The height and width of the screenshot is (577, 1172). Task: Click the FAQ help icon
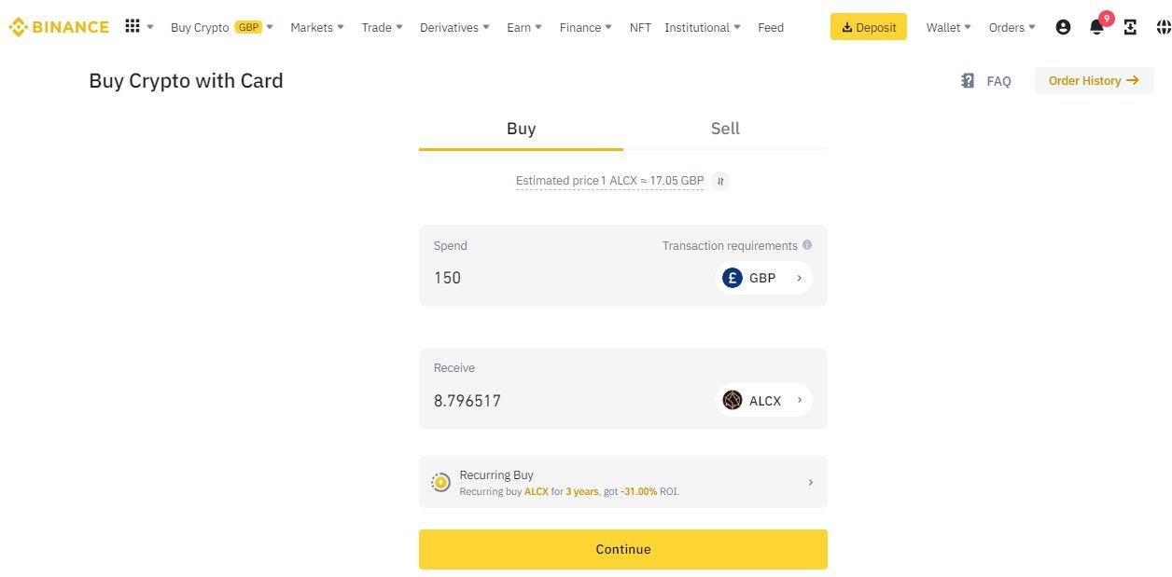click(x=968, y=81)
